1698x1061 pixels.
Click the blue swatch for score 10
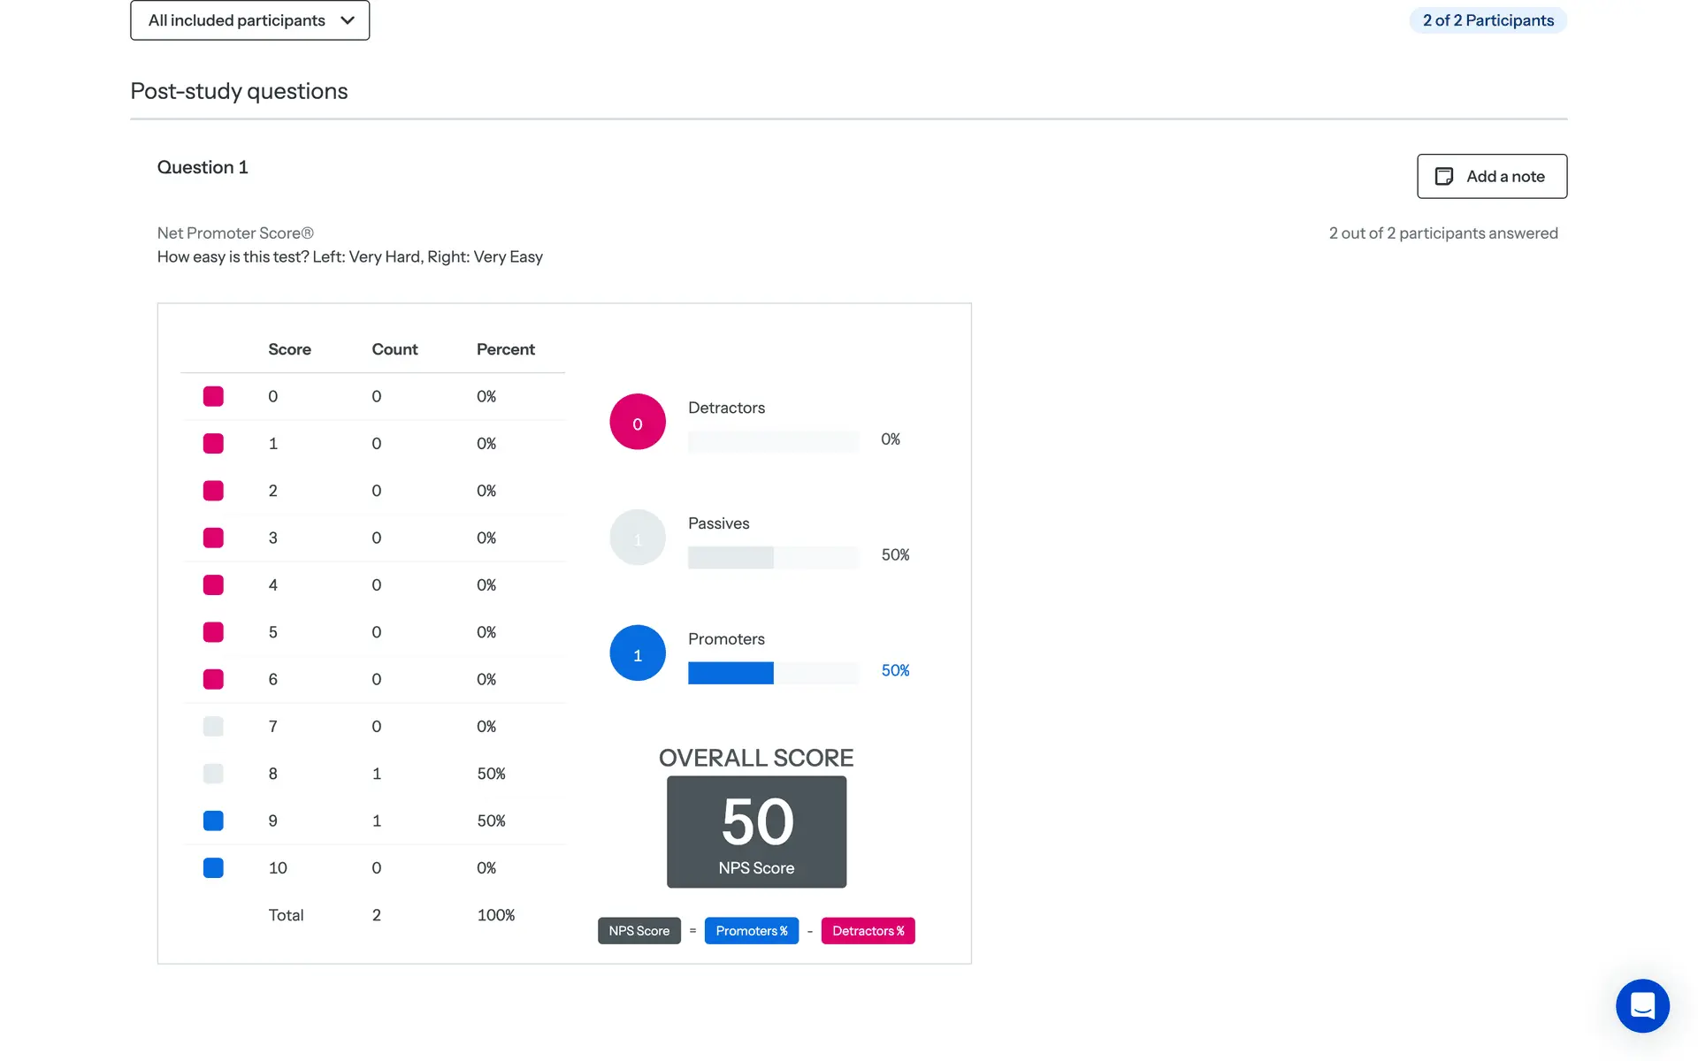point(213,868)
